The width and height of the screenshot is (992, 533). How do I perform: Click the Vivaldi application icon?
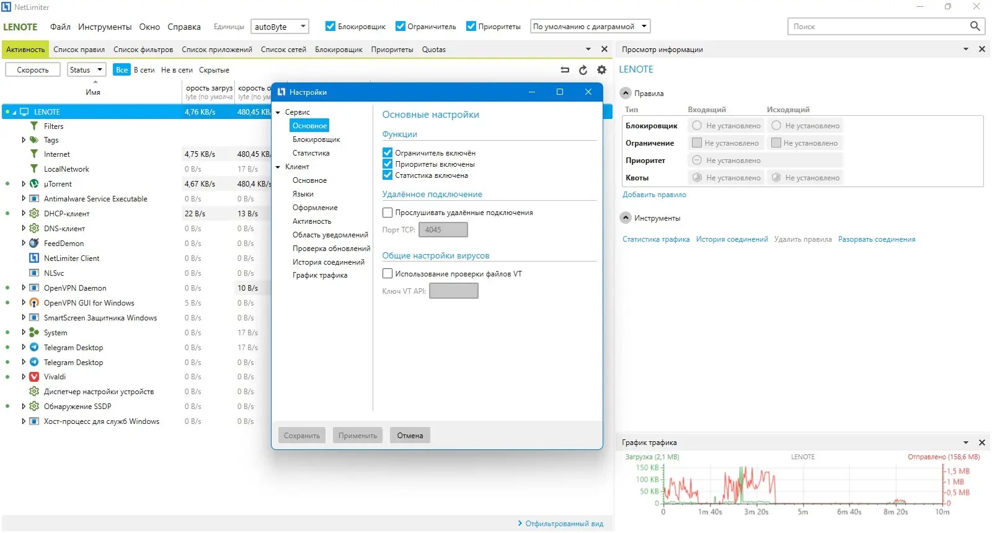pos(34,377)
